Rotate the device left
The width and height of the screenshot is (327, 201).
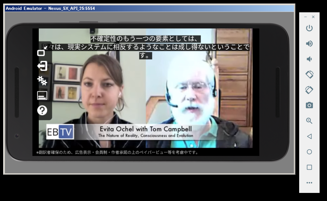coord(309,74)
